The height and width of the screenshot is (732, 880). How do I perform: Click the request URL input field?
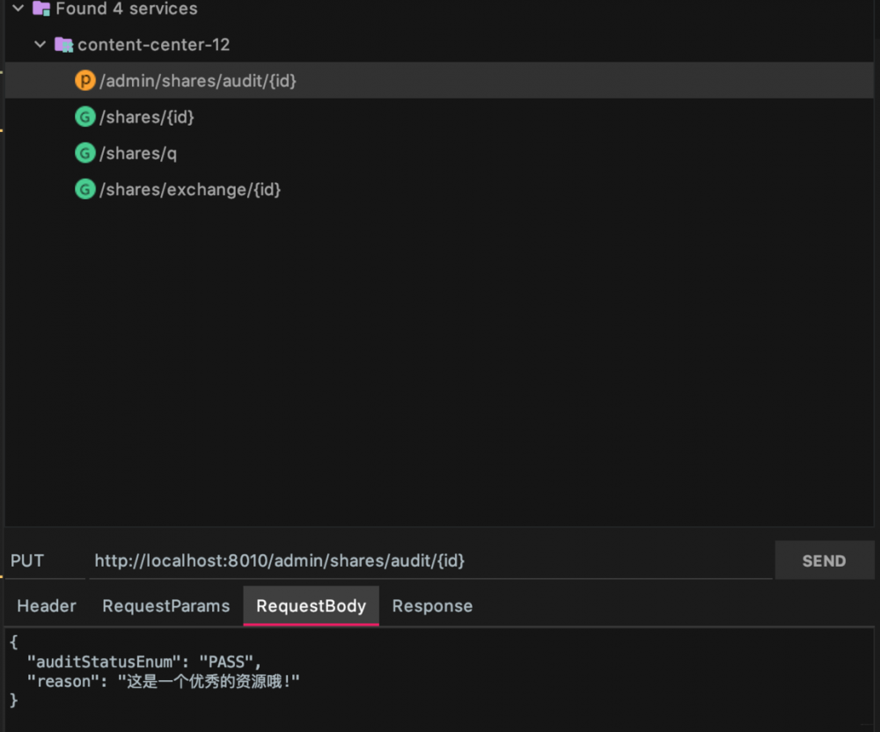pyautogui.click(x=429, y=560)
